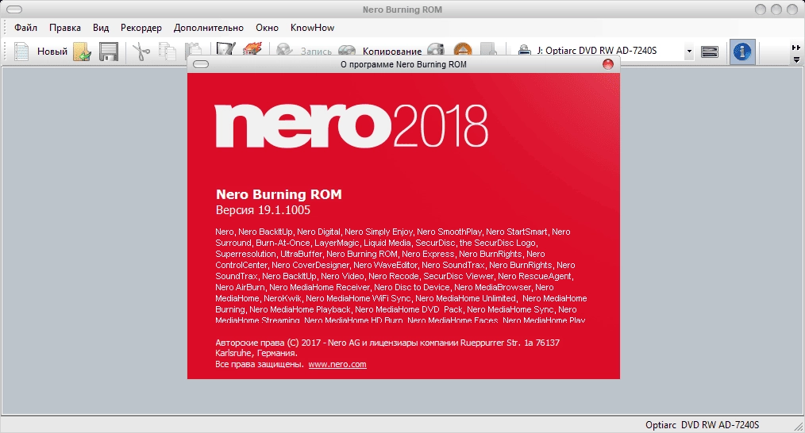Click the Версия 19.1.1005 text
Screen dimensions: 805x433
tap(263, 210)
